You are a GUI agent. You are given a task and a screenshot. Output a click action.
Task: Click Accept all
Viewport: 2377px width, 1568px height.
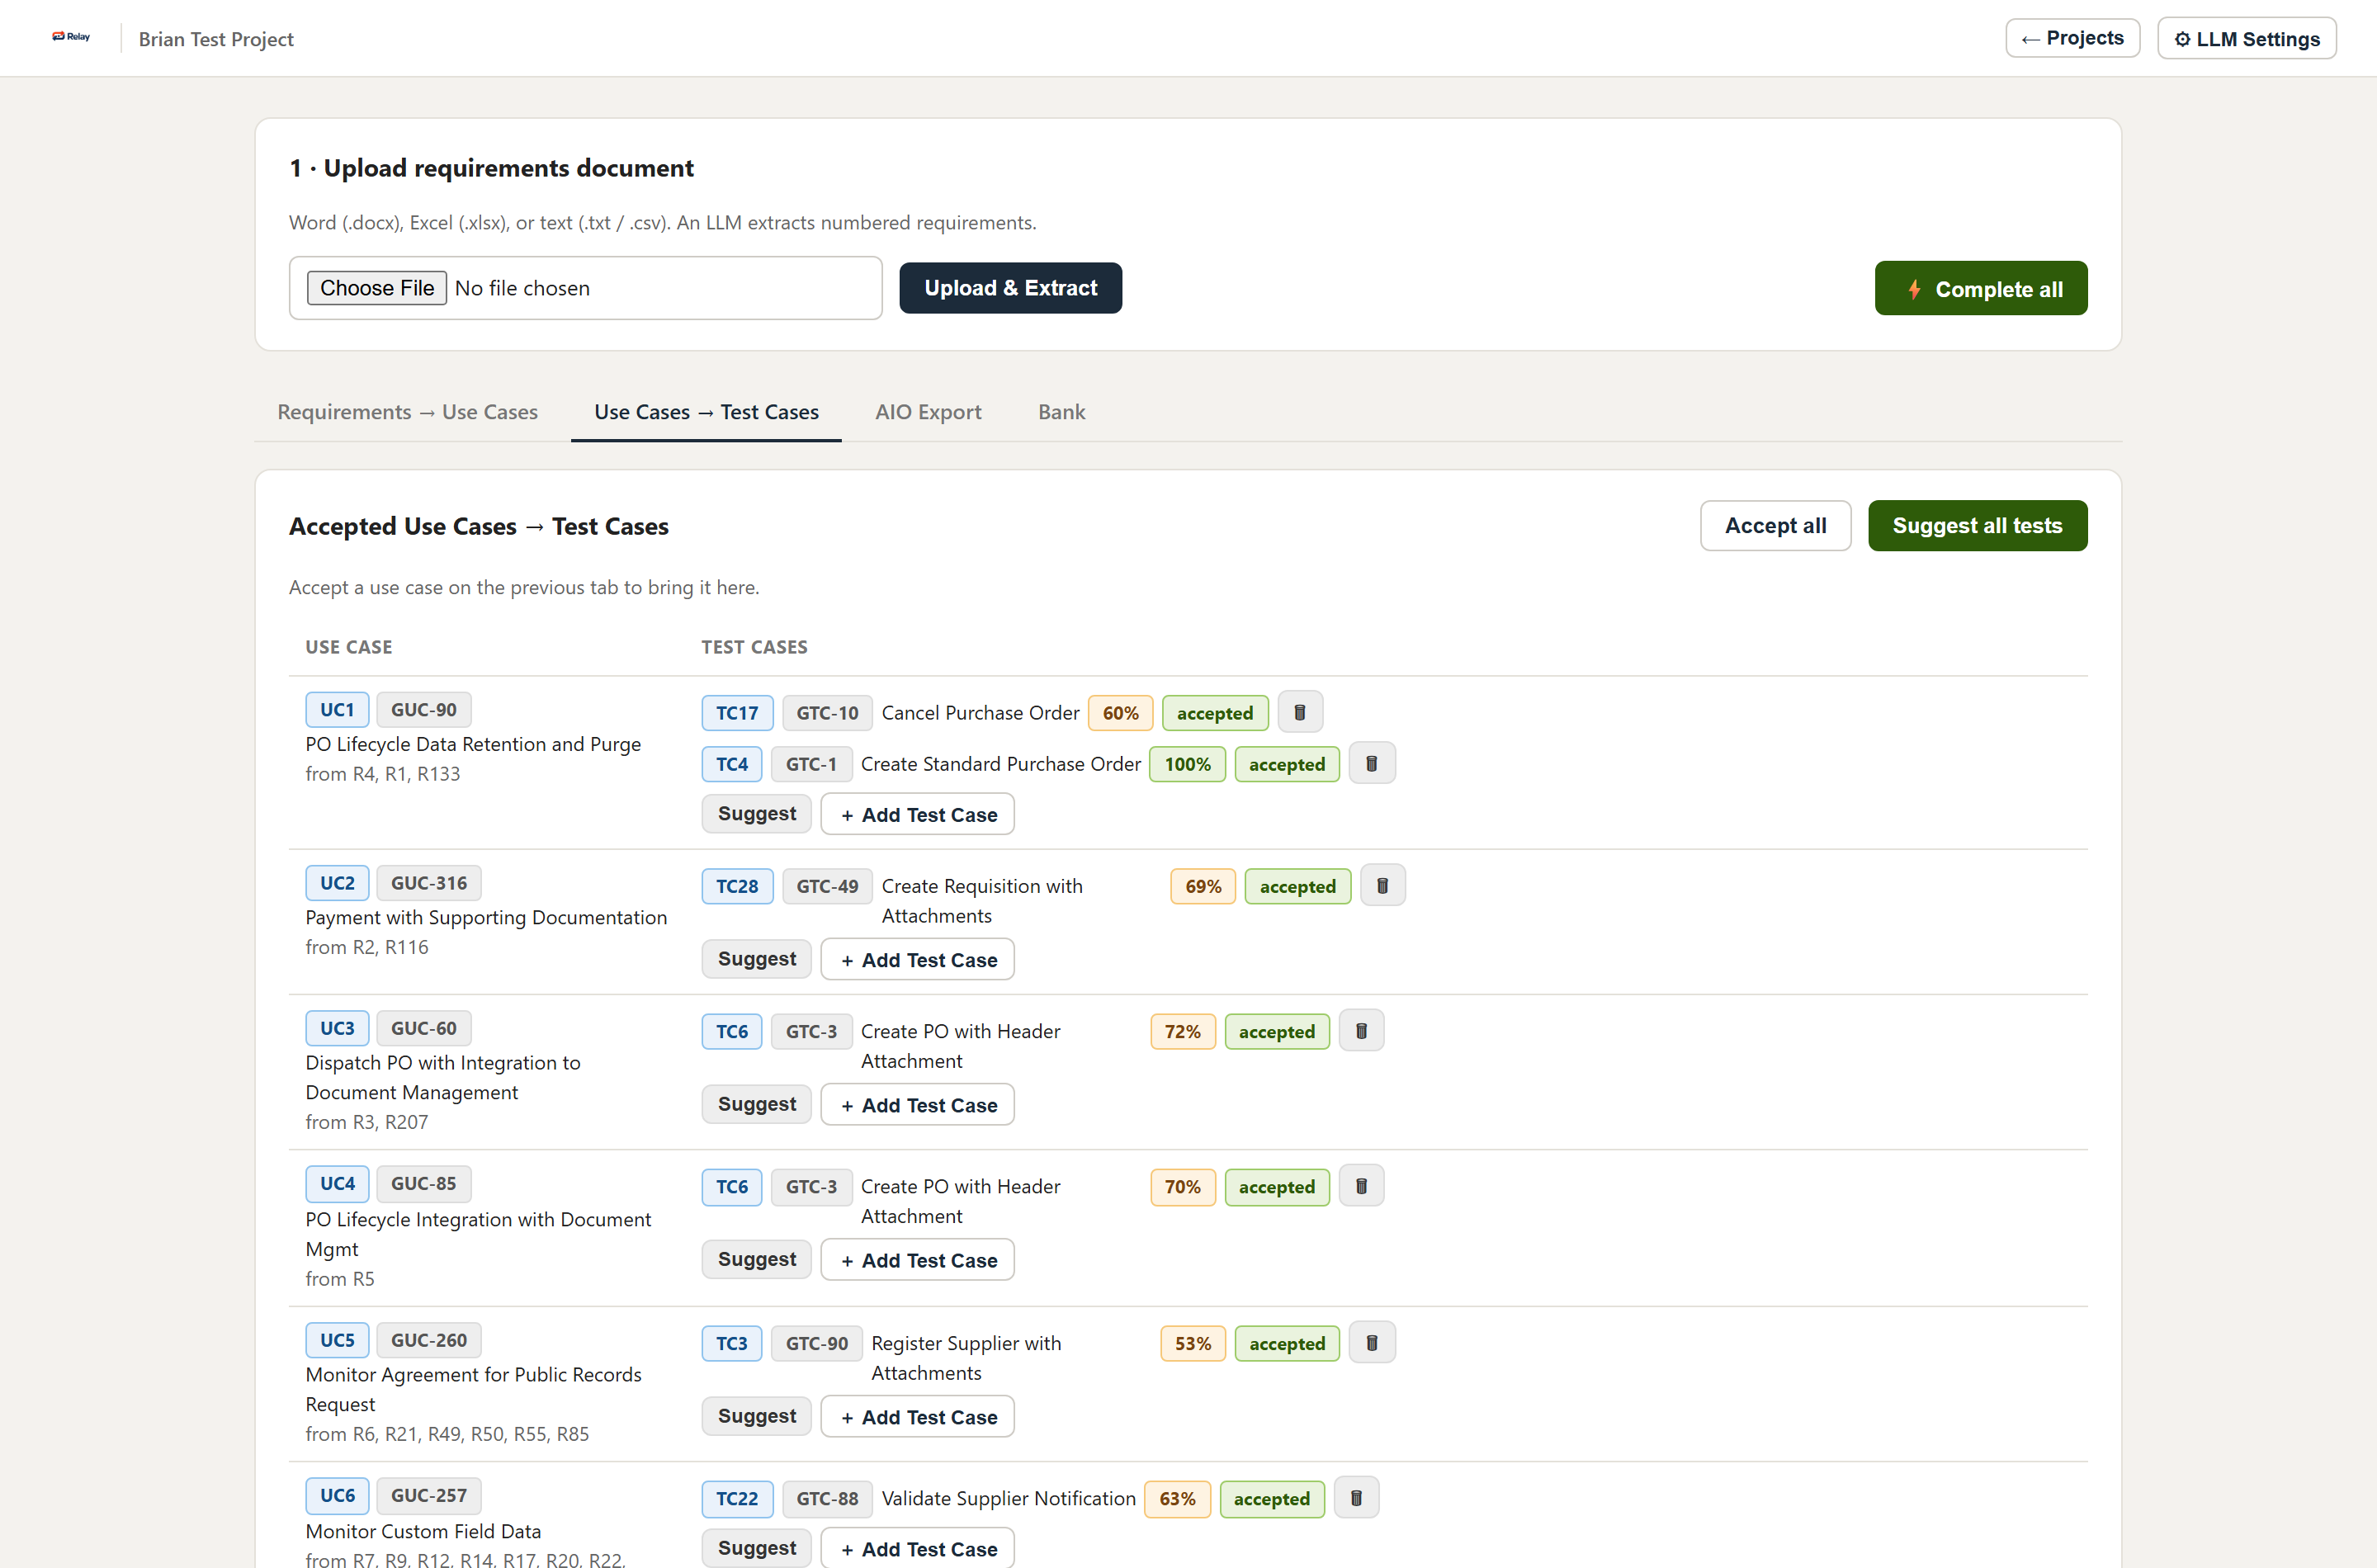(x=1775, y=525)
